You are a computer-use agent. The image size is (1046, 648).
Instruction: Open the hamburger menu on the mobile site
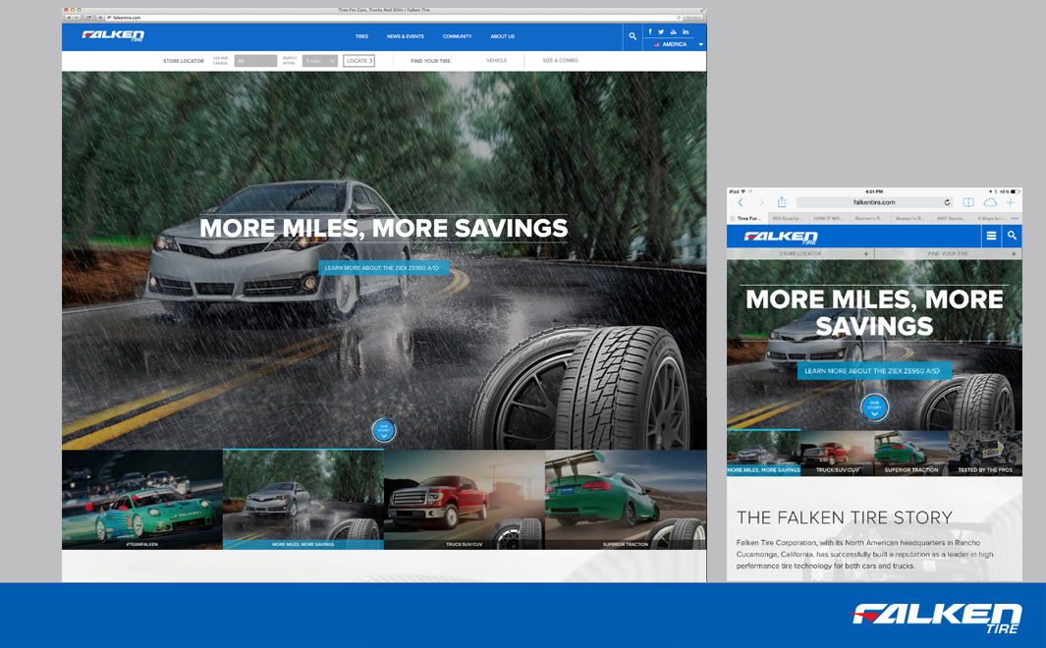tap(991, 236)
